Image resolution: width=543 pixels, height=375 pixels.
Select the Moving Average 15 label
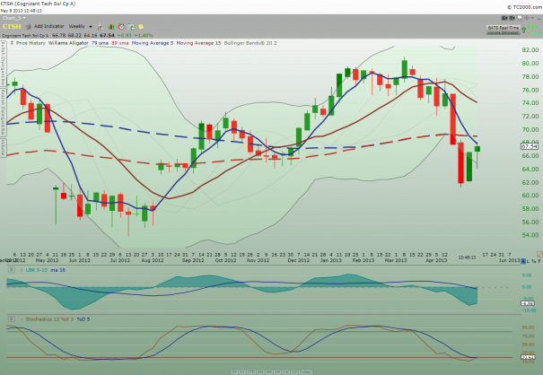click(x=198, y=43)
